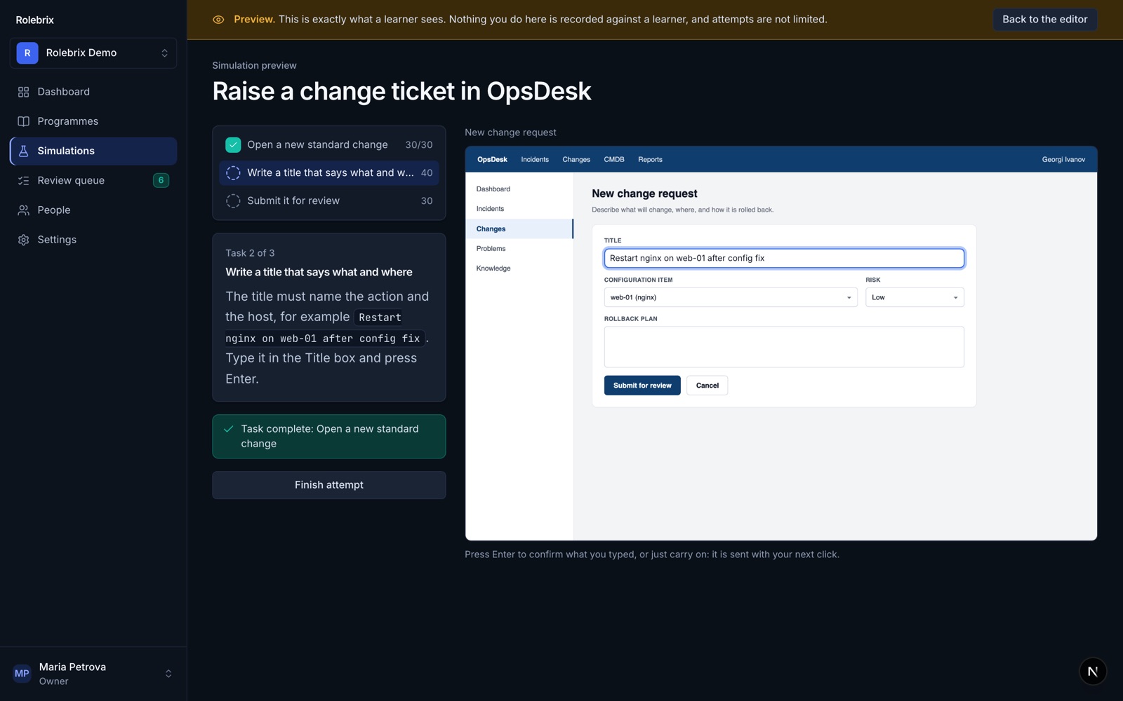
Task: Click the dashed circle for Write a title task
Action: tap(233, 172)
